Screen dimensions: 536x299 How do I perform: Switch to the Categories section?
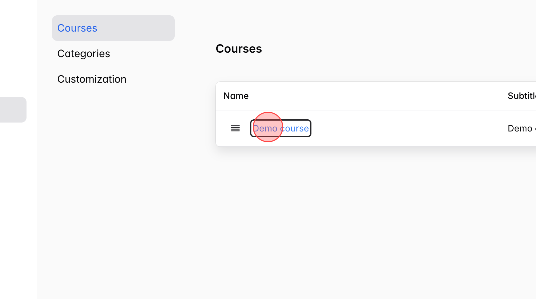point(84,53)
